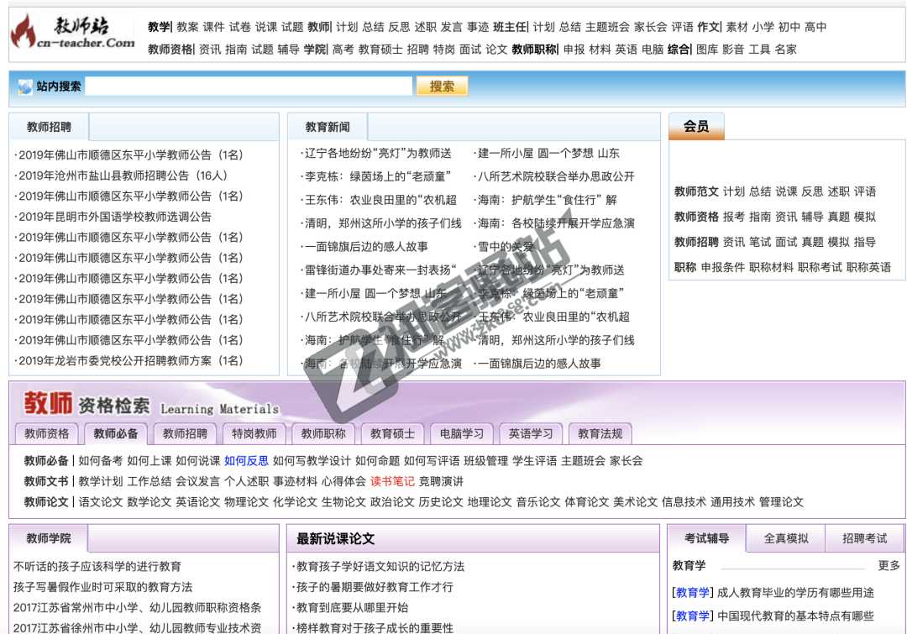Image resolution: width=907 pixels, height=634 pixels.
Task: Click the blue icon beside 站内搜索 label
Action: pyautogui.click(x=24, y=86)
